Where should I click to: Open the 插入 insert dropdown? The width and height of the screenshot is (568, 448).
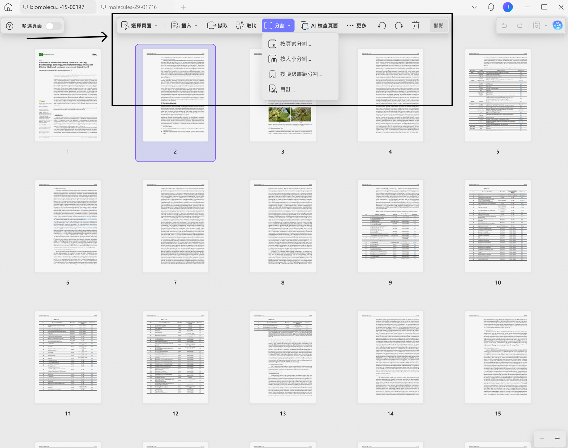click(184, 25)
